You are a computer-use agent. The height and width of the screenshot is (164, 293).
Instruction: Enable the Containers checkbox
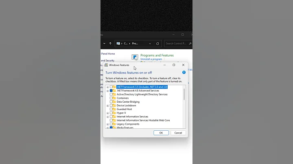coord(111,98)
